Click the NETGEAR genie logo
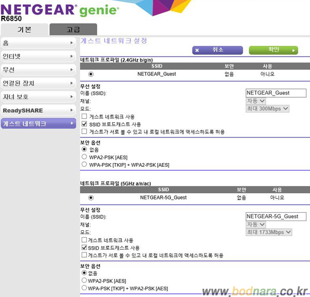 pos(60,10)
